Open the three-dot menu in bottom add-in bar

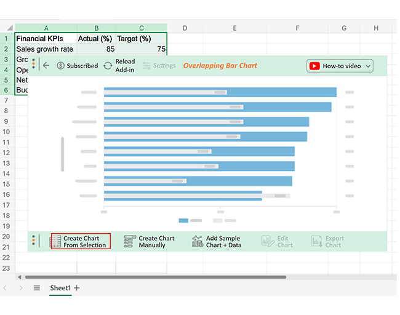point(33,241)
